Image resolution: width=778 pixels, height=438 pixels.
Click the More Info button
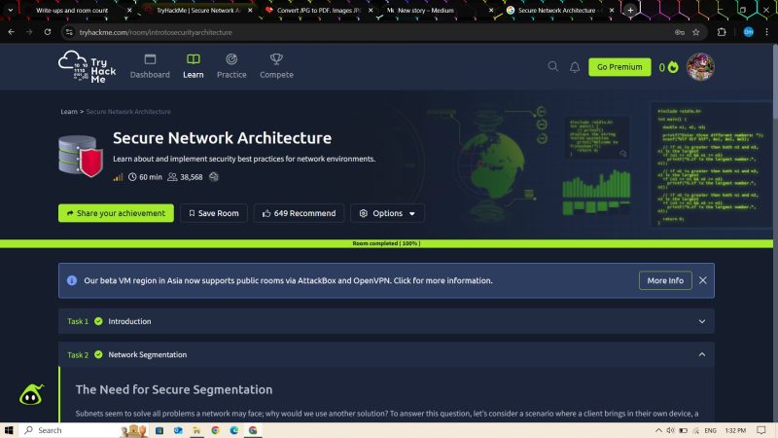coord(665,280)
